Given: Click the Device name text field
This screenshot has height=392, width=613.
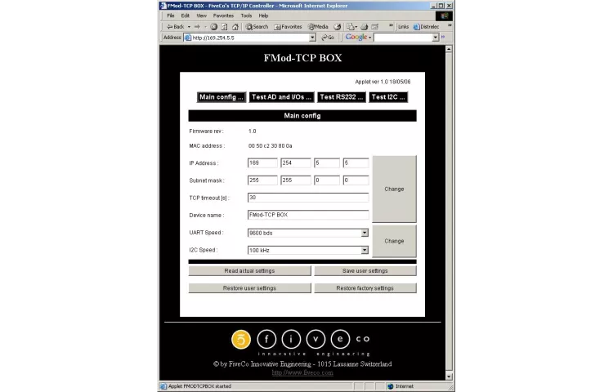Looking at the screenshot, I should (x=307, y=215).
